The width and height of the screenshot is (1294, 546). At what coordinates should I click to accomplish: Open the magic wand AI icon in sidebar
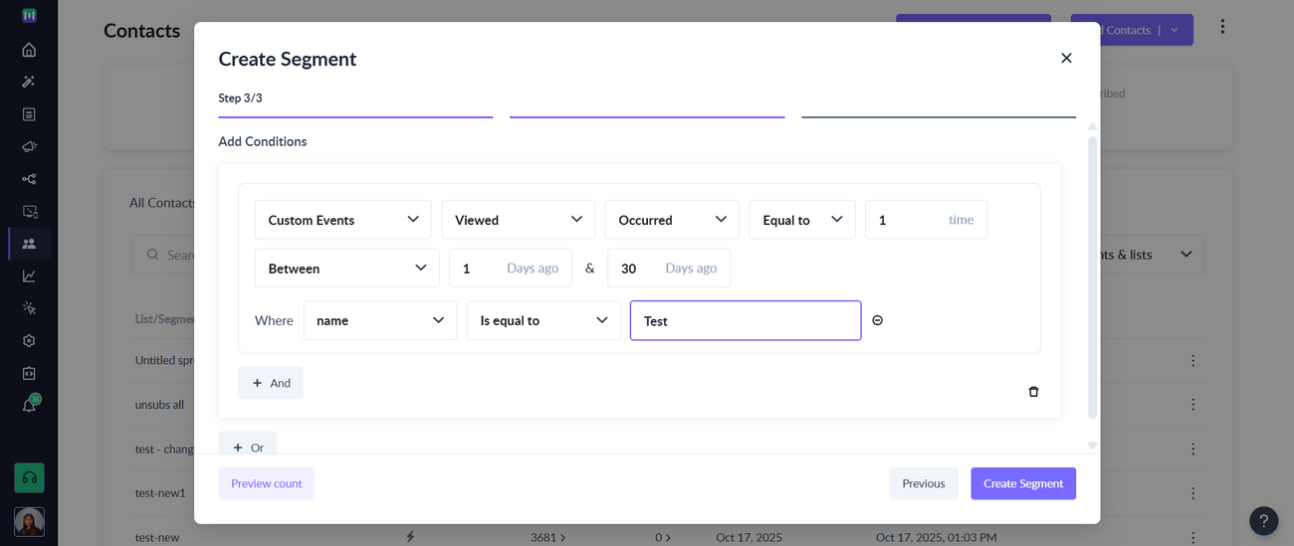point(29,82)
